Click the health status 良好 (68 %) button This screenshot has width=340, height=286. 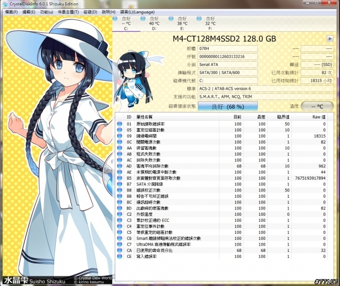pyautogui.click(x=228, y=106)
